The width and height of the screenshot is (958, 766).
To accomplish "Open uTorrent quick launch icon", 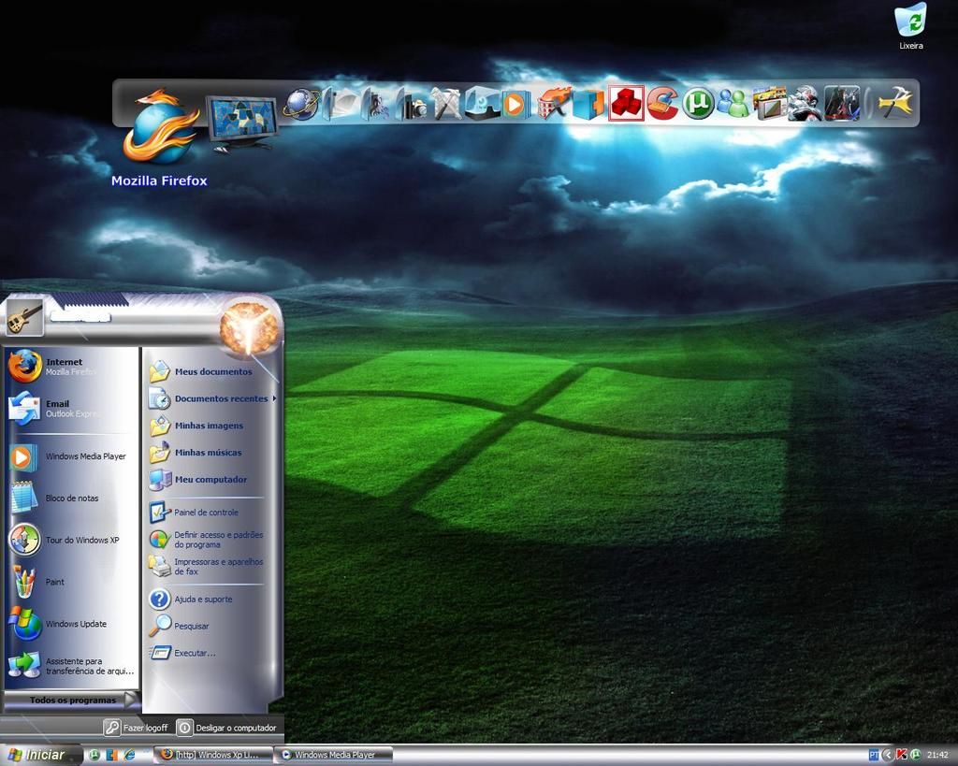I will coord(94,755).
